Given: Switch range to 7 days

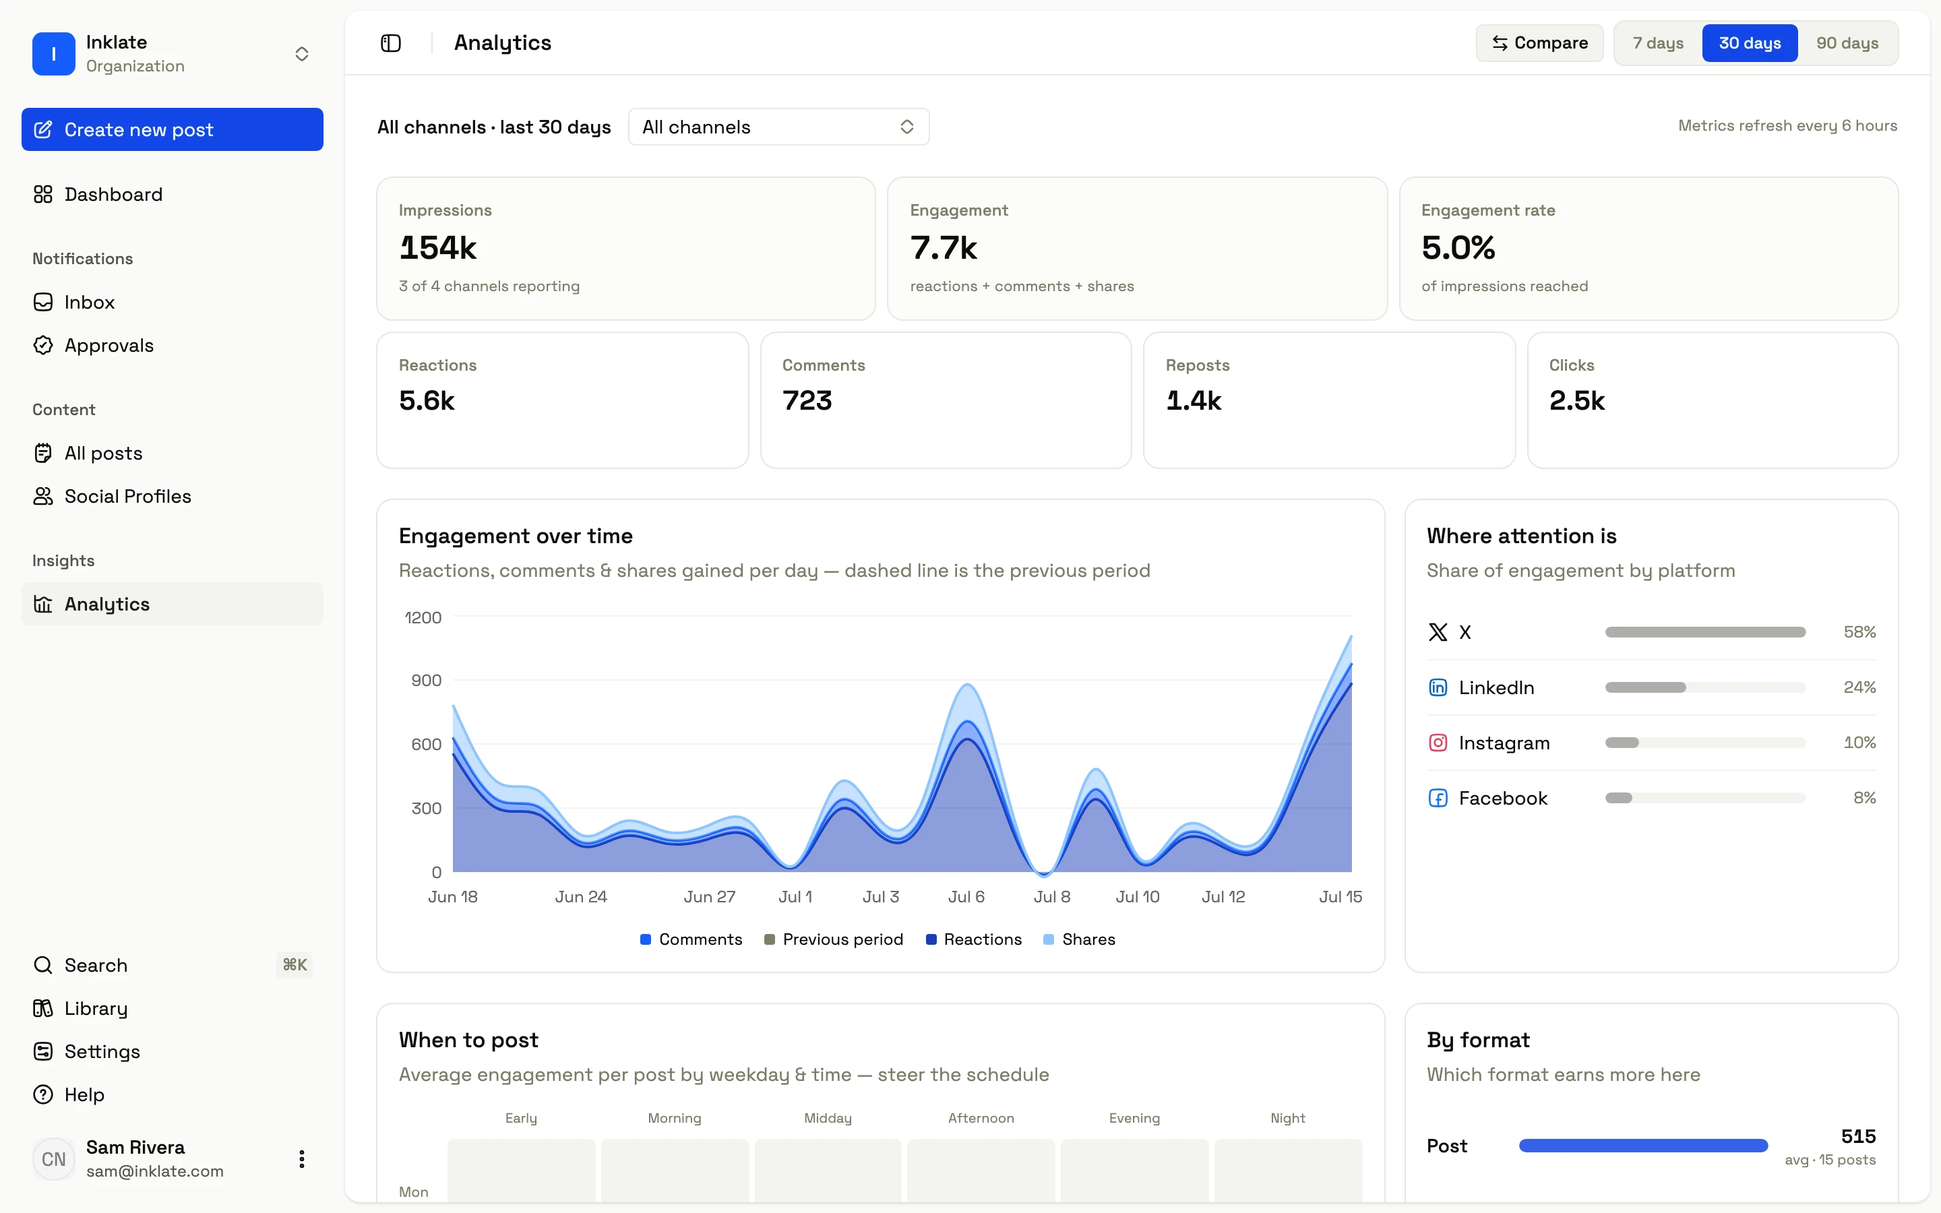Looking at the screenshot, I should tap(1658, 43).
